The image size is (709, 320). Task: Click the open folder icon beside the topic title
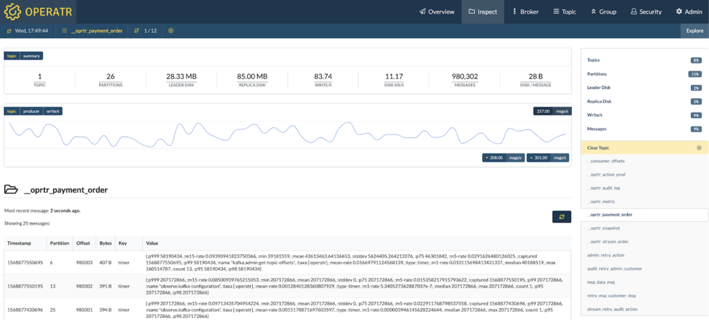coord(11,189)
